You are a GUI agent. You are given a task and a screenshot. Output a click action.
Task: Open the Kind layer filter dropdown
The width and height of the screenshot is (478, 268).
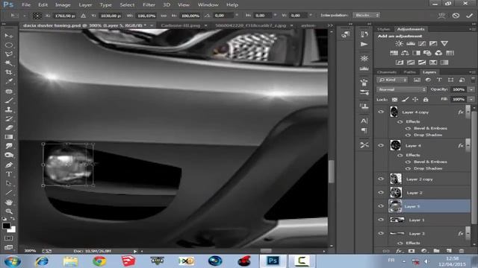[x=392, y=80]
